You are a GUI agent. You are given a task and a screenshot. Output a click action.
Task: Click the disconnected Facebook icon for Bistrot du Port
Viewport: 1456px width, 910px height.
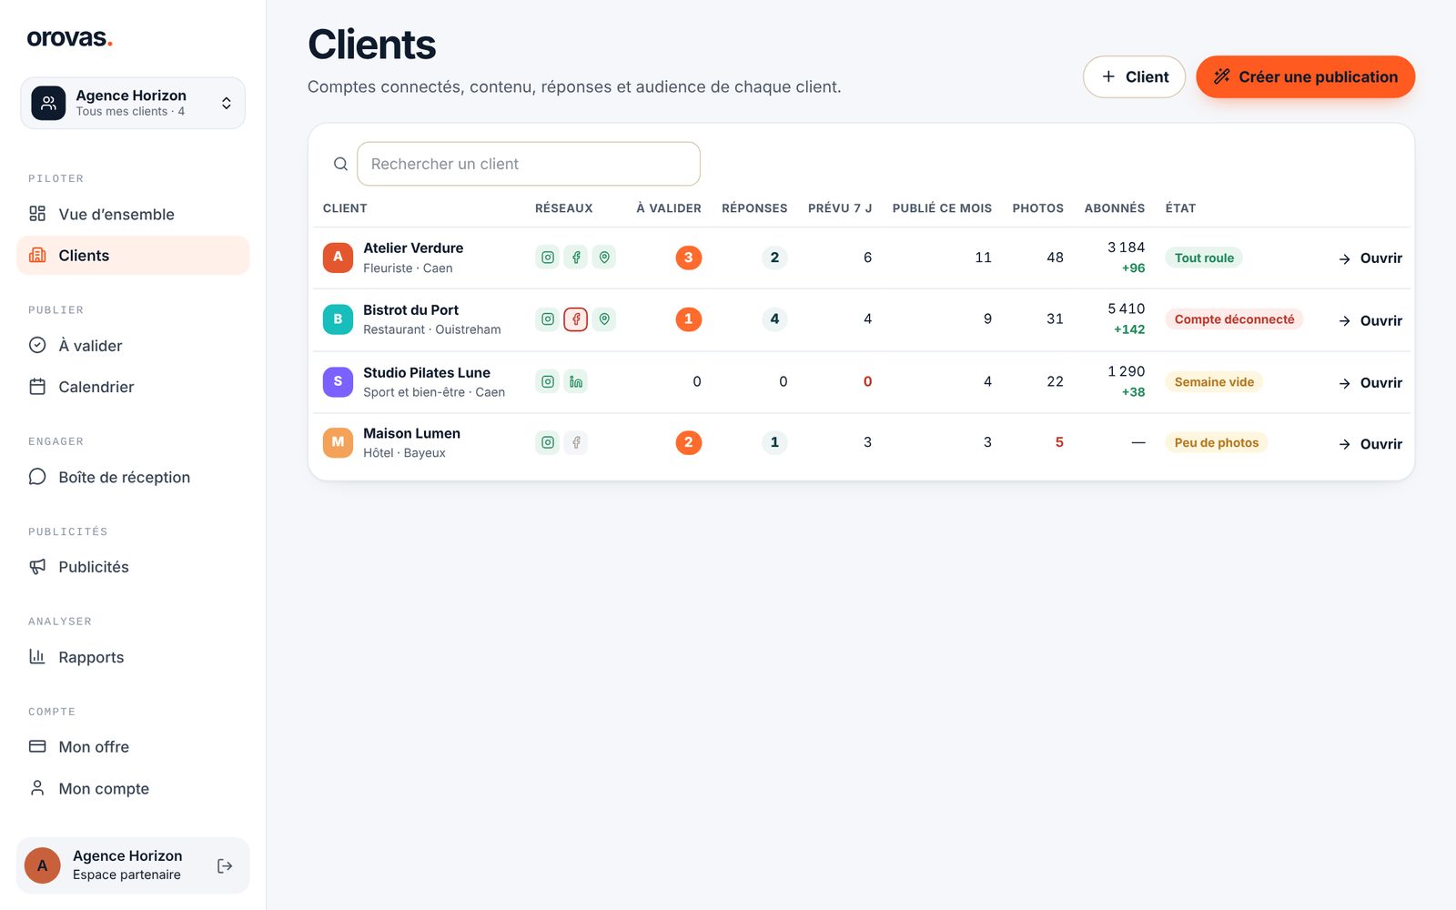tap(575, 319)
